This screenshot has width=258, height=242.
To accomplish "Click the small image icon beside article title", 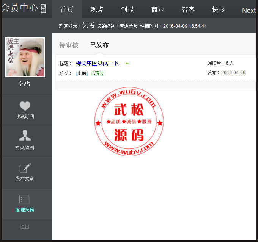I will coord(127,63).
